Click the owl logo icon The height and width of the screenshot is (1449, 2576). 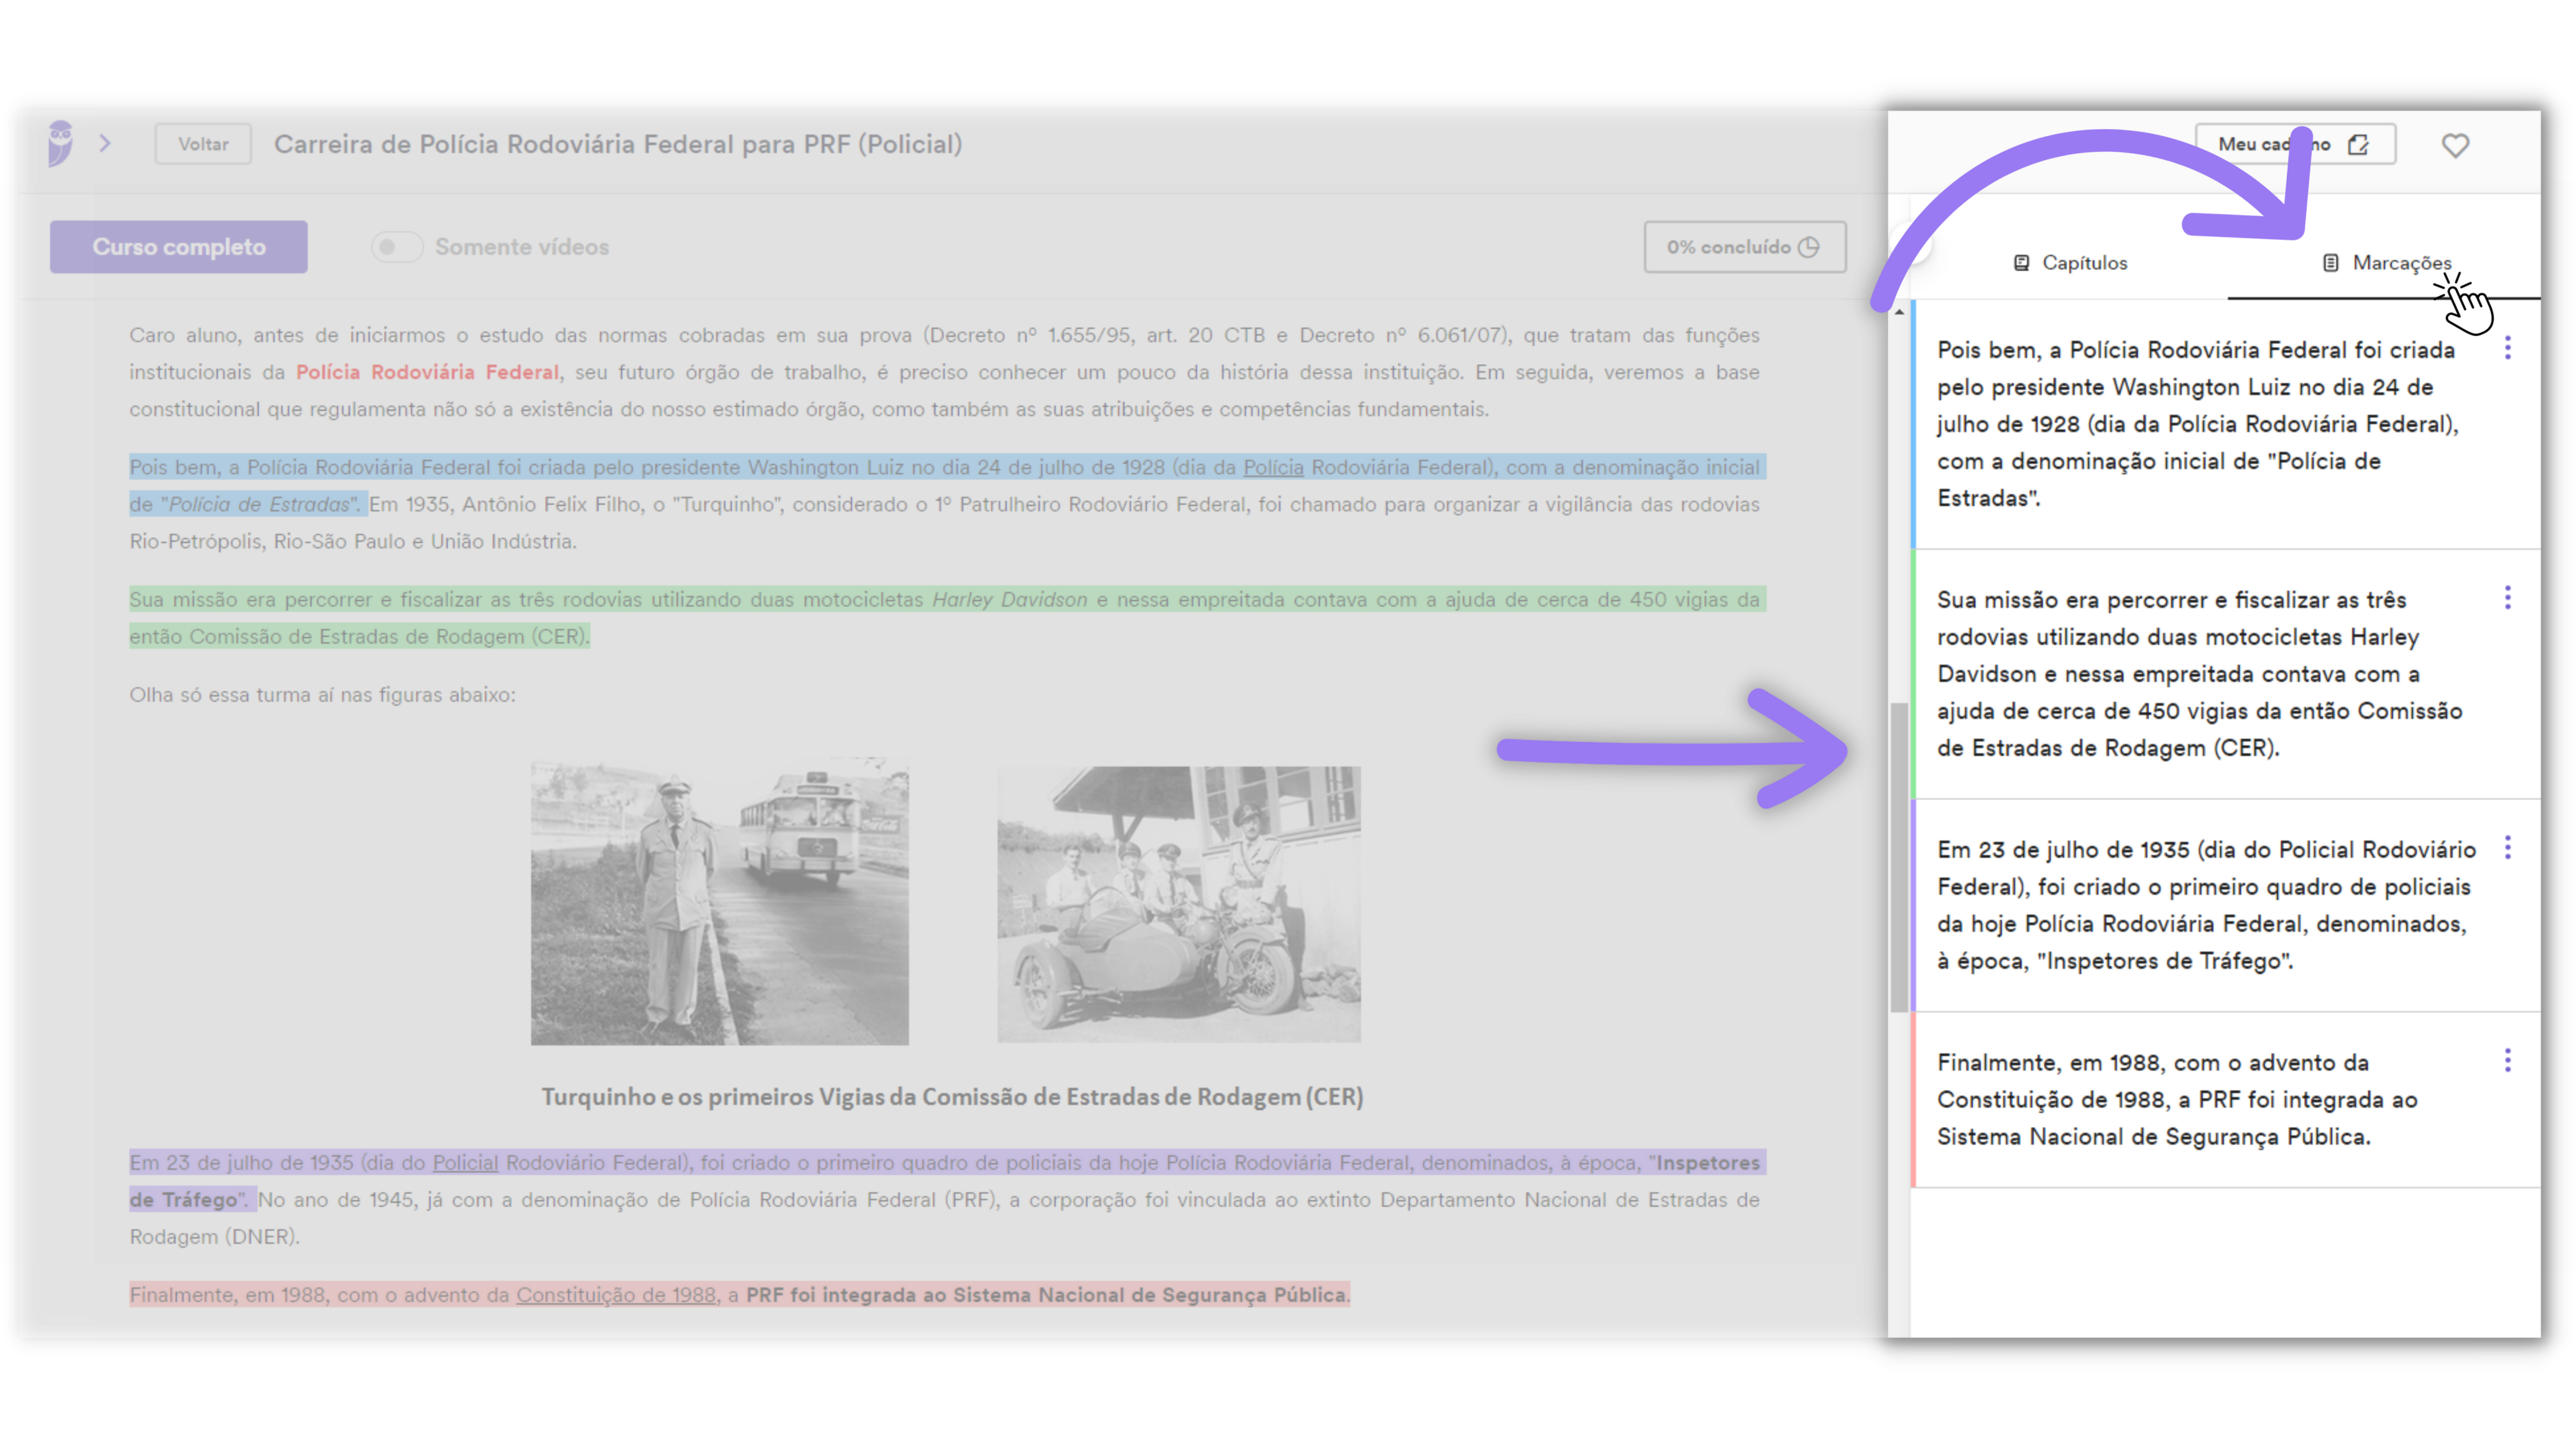(x=61, y=144)
